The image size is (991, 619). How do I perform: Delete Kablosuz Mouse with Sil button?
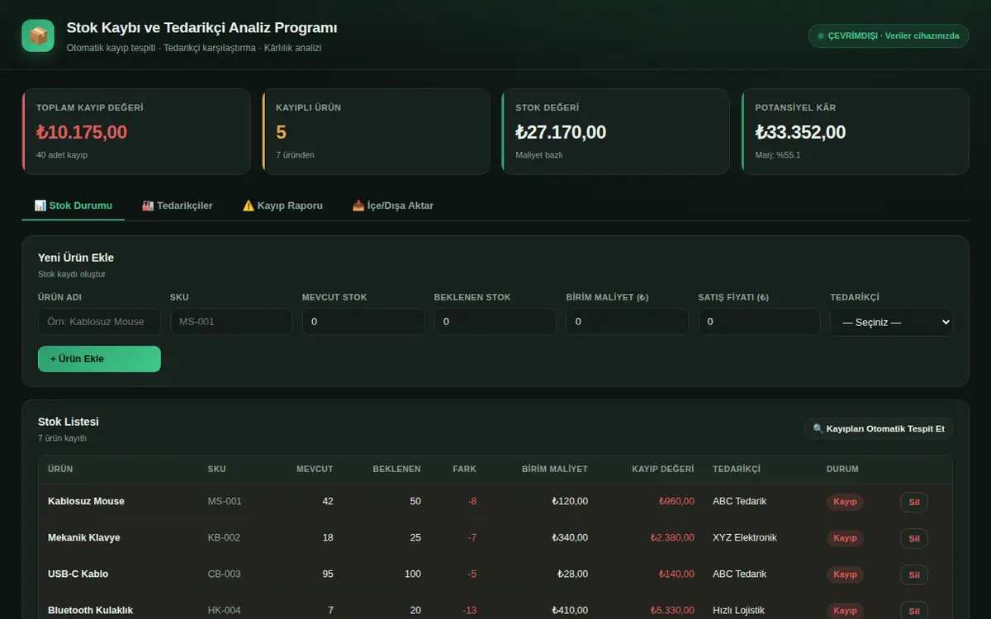coord(914,502)
